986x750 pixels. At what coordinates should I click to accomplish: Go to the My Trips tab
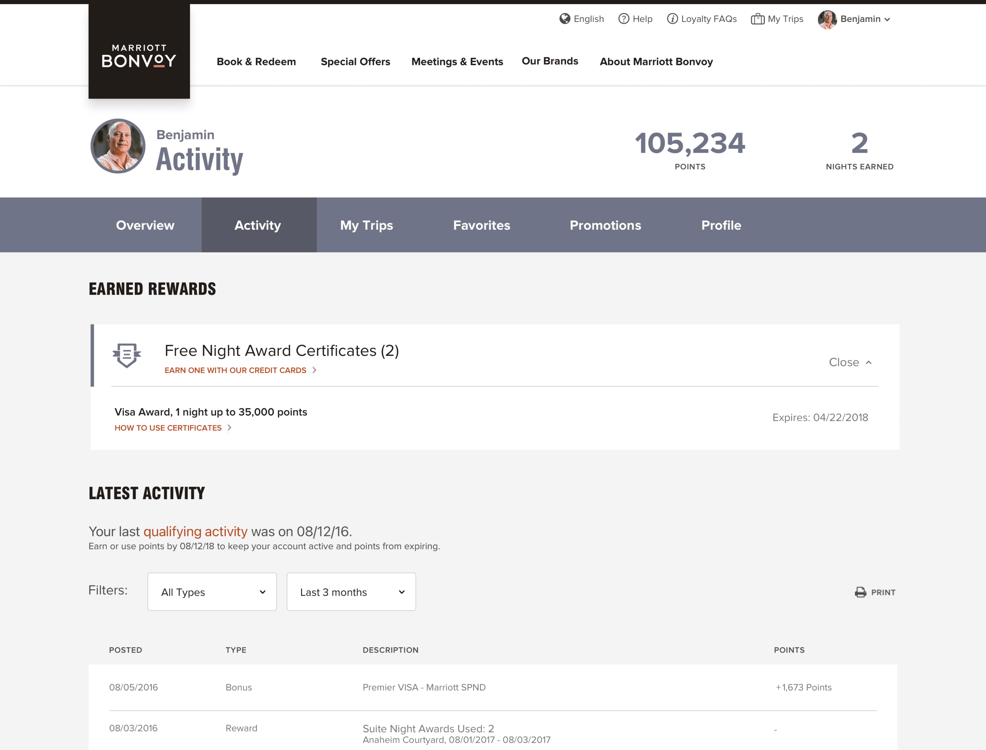(367, 225)
